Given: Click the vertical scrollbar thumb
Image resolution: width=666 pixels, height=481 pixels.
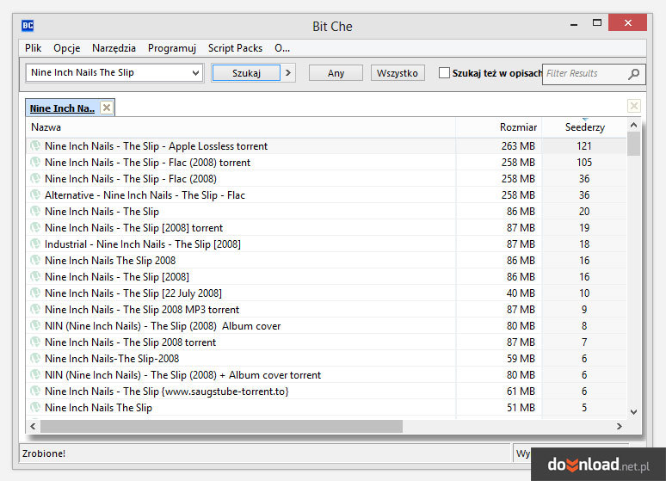Looking at the screenshot, I should 633,144.
